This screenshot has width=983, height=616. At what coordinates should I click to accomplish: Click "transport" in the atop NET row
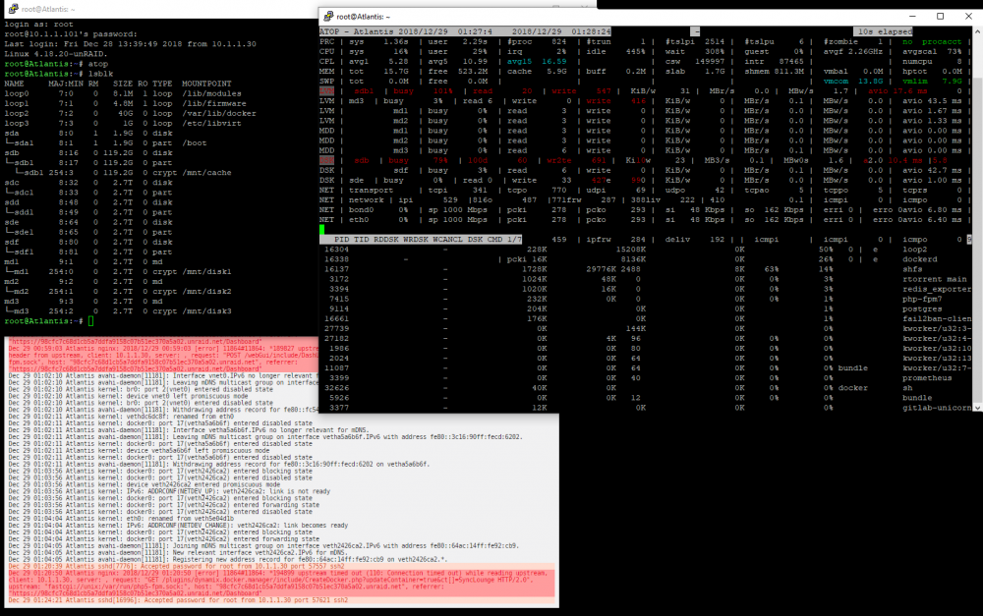(x=372, y=190)
